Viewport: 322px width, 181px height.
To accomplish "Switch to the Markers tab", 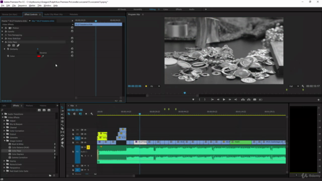I will (29, 106).
